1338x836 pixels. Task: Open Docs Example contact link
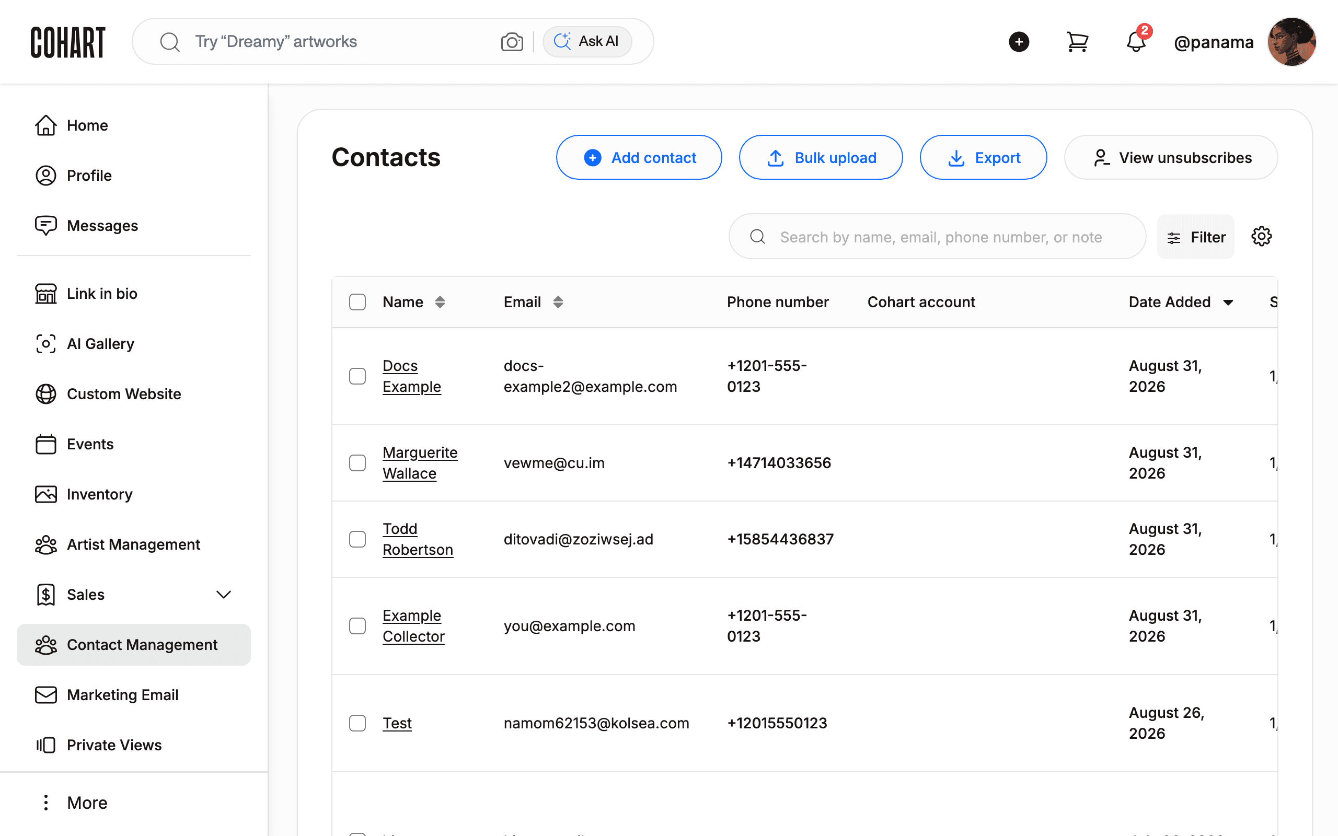(411, 376)
